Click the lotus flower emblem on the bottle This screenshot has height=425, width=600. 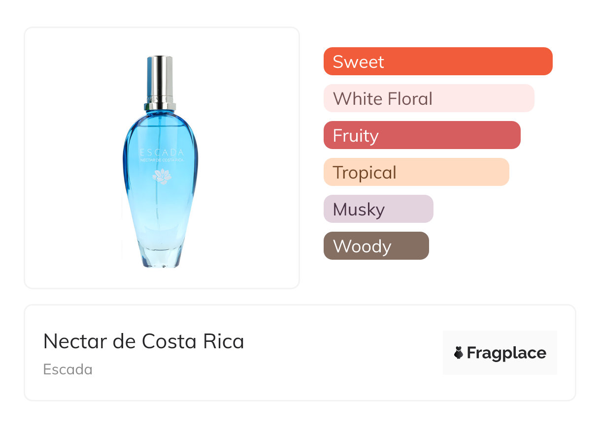[x=162, y=176]
